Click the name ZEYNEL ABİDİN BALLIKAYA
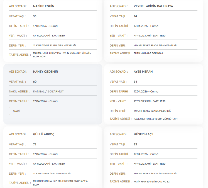Screen dimensions: 208x188 pos(153,6)
